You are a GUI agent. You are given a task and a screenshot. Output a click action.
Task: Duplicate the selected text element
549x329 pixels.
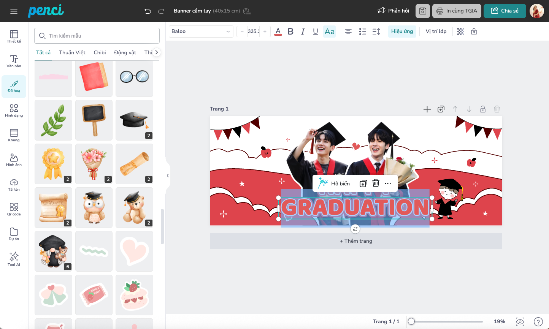(x=363, y=183)
